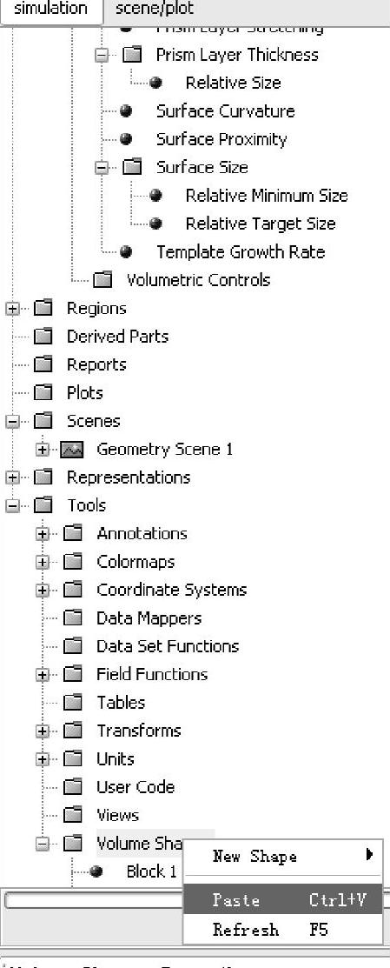Click the Block 1 sphere node icon
Screen dimensions: 390x968
(96, 871)
